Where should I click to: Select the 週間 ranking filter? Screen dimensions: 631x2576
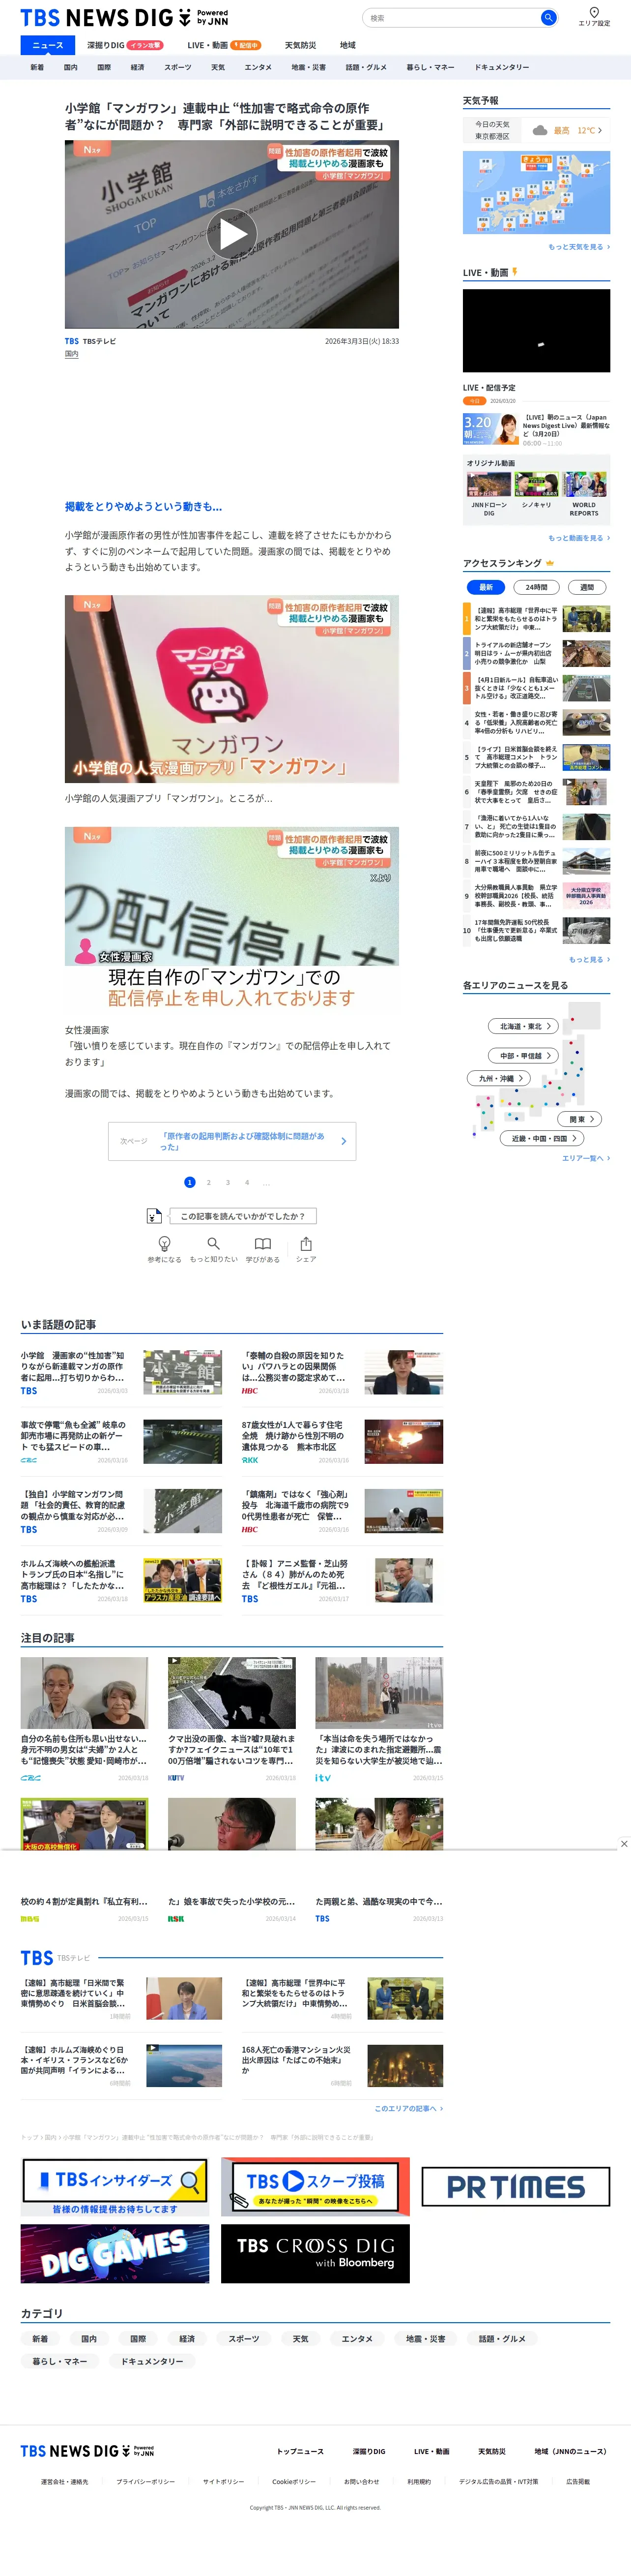tap(587, 587)
